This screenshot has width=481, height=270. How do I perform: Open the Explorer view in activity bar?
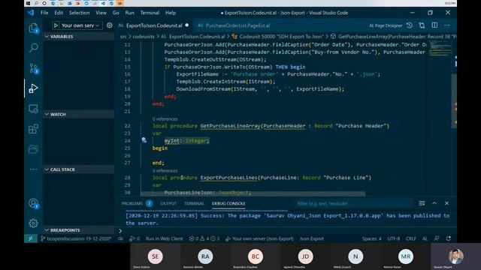tap(33, 28)
